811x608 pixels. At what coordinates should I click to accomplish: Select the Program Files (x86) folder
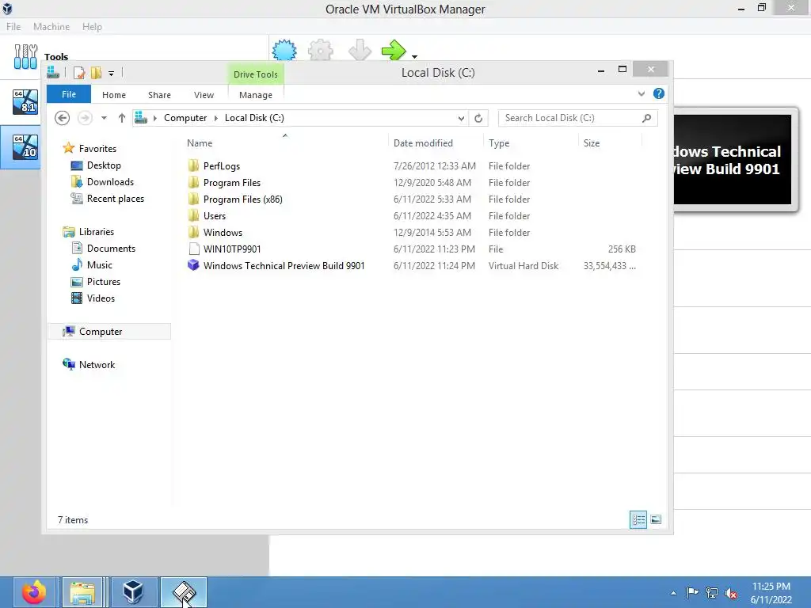(x=242, y=199)
